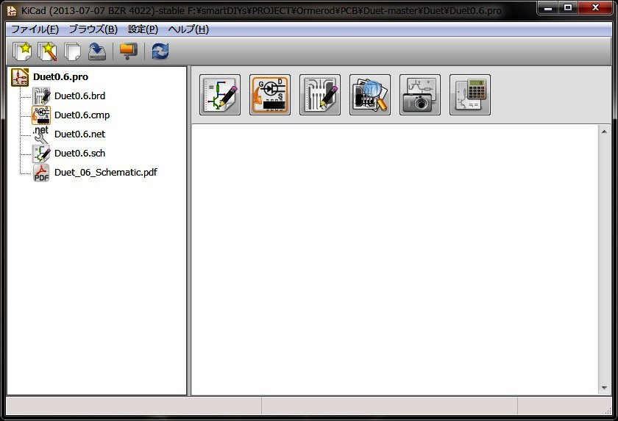Launch Pcbnew PCB layout editor

point(320,95)
